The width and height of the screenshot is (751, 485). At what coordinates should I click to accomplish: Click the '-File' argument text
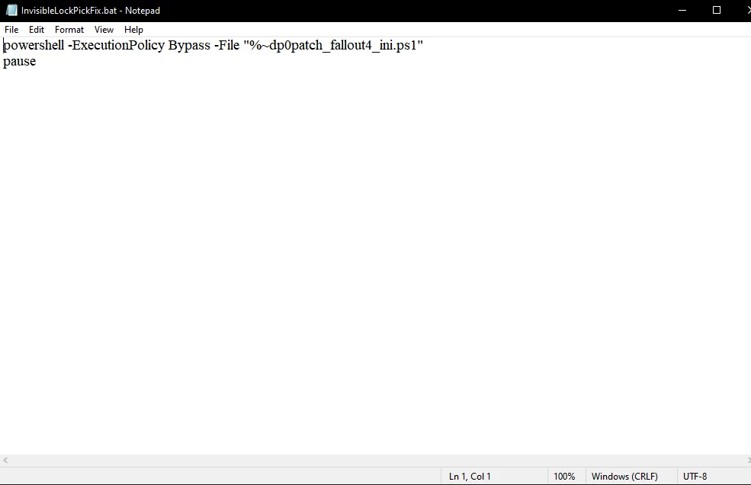coord(226,46)
